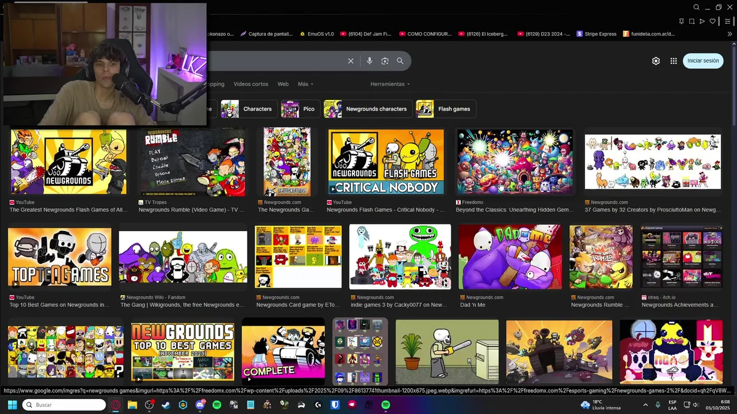
Task: Open the browser easy setup menu icon
Action: click(x=728, y=21)
